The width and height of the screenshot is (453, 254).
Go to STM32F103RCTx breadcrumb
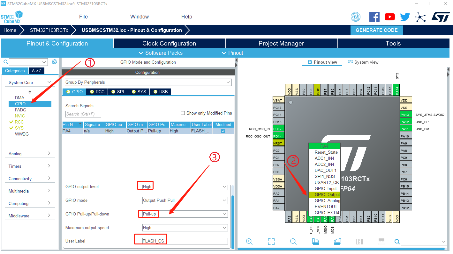tap(49, 30)
